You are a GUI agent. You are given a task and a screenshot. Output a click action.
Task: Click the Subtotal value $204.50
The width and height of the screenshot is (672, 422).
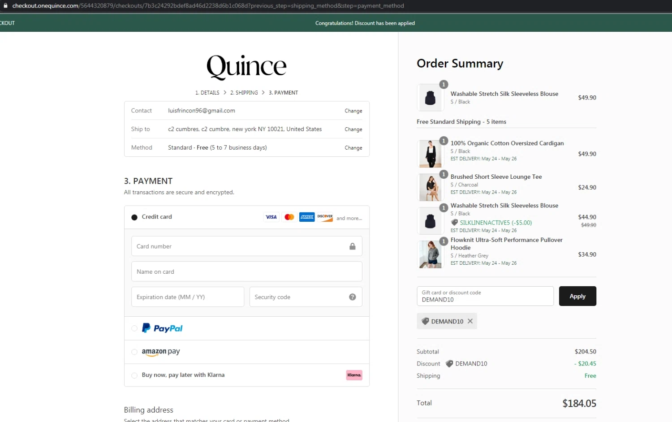(585, 352)
